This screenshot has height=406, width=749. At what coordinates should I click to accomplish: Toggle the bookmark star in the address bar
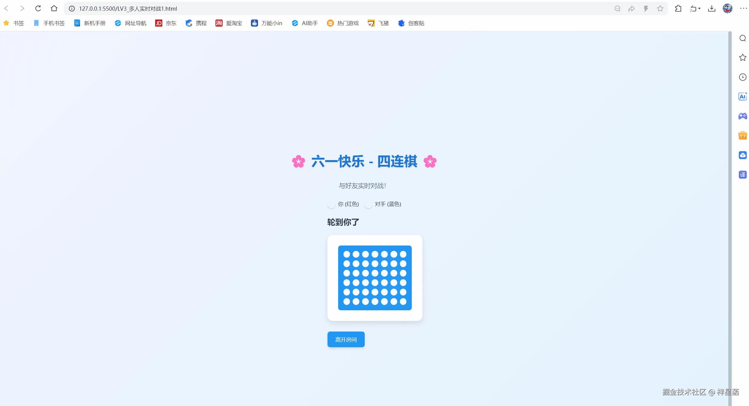[660, 8]
